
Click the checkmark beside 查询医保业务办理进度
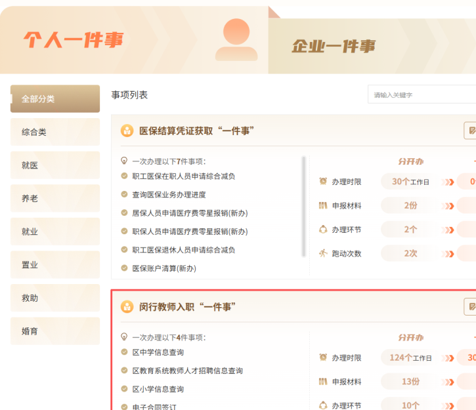[x=124, y=194]
